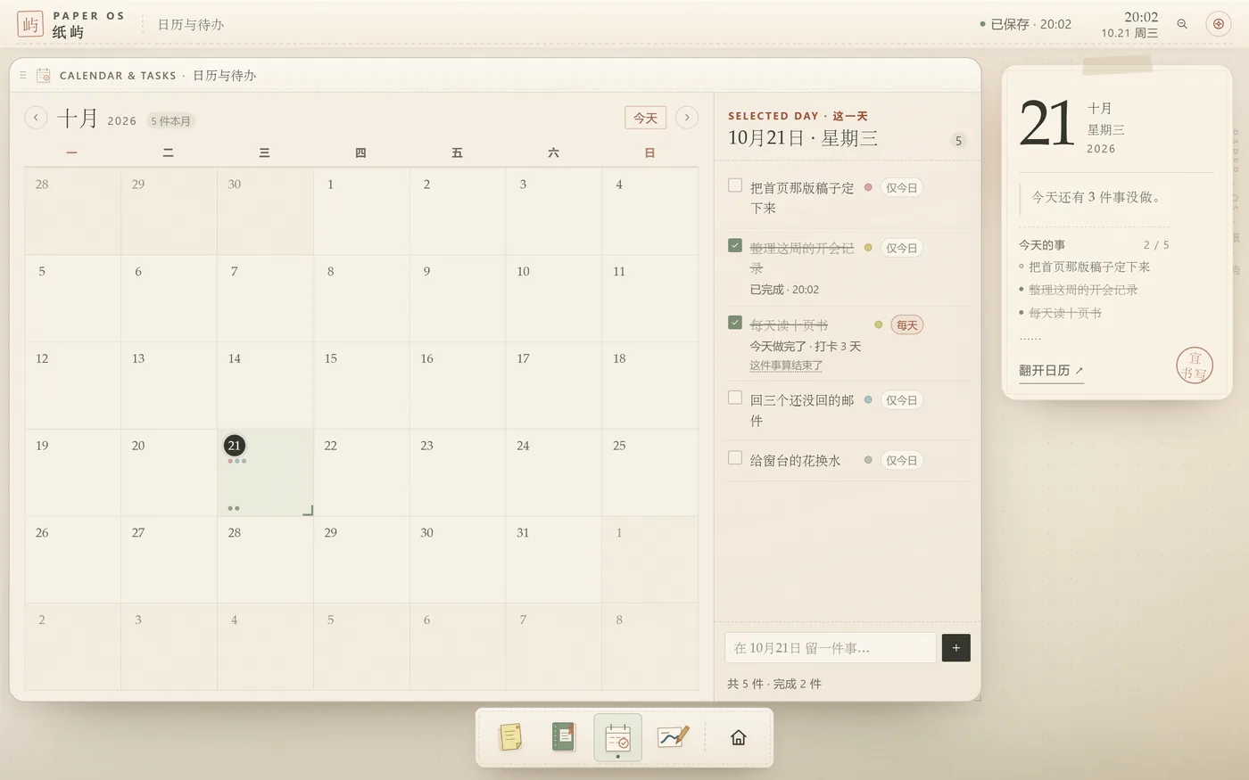Click widget item 每天读十页书
Image resolution: width=1249 pixels, height=780 pixels.
coord(1065,313)
